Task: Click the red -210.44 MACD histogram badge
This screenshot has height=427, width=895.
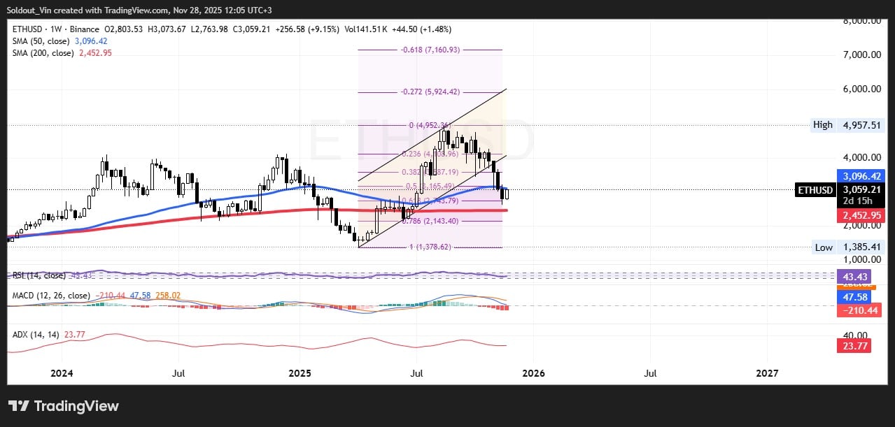Action: [859, 310]
